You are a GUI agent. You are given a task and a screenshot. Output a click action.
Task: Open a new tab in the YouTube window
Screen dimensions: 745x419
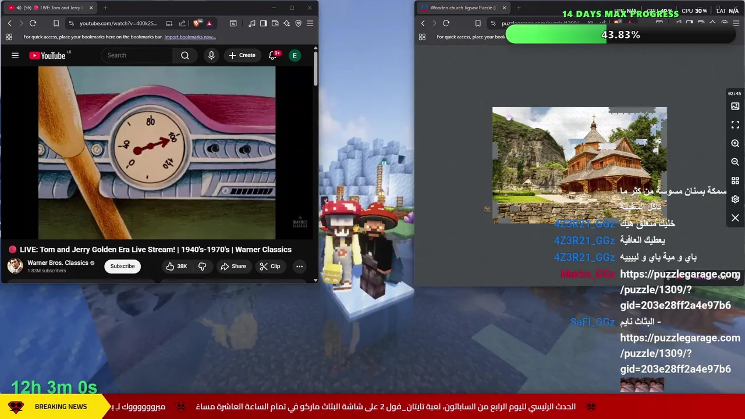coord(105,8)
